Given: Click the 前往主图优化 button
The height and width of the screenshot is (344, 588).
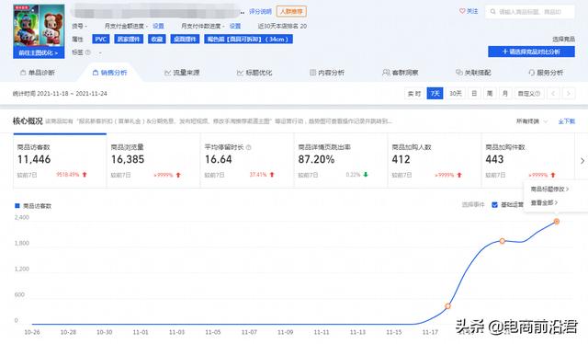Looking at the screenshot, I should (39, 53).
